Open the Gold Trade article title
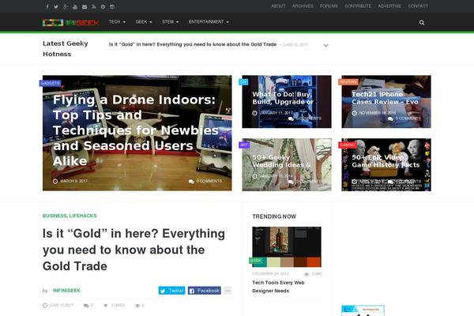The image size is (474, 316). tap(134, 250)
